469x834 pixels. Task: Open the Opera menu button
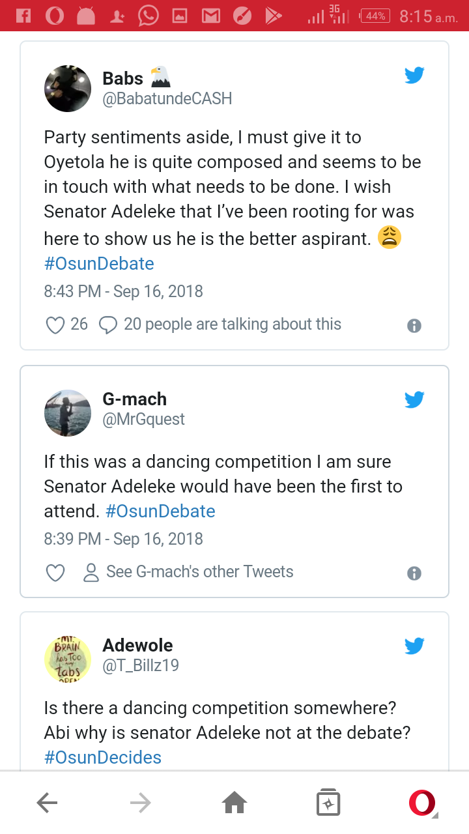[421, 803]
